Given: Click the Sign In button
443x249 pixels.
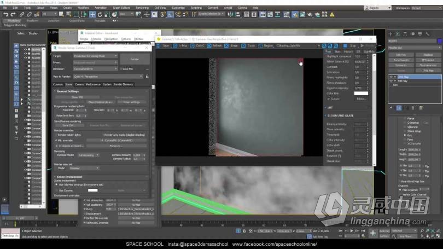Looking at the screenshot, I should 377,8.
